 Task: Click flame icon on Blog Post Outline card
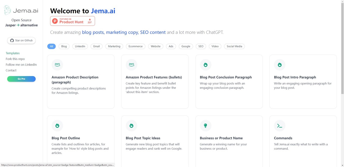tap(57, 126)
